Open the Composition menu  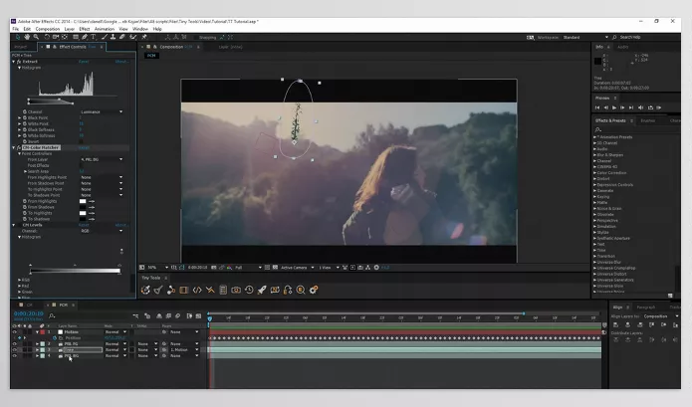coord(47,29)
